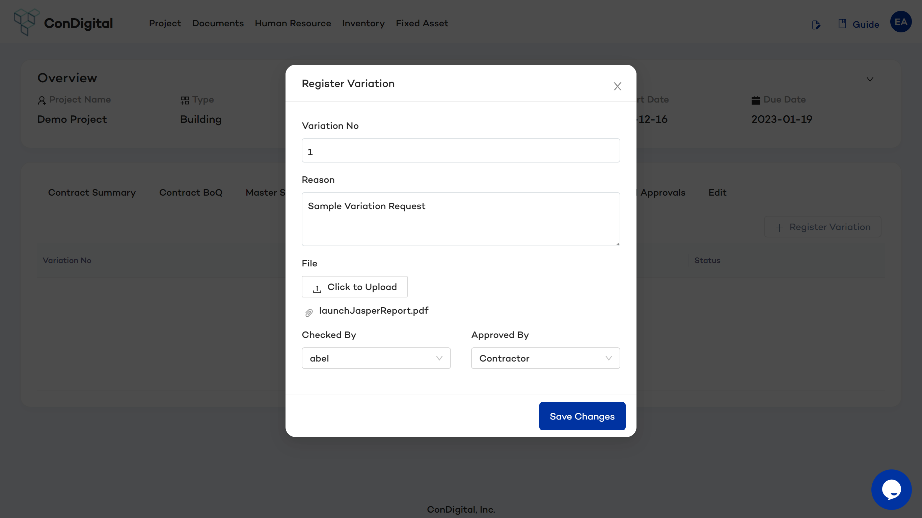The height and width of the screenshot is (518, 922).
Task: Open the chat support bubble
Action: (891, 489)
